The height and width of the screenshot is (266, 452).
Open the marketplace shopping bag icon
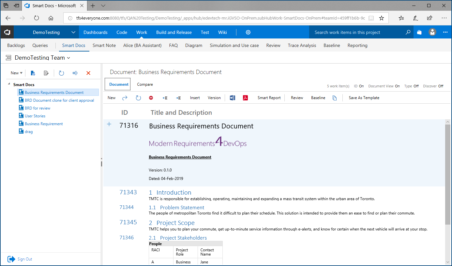pyautogui.click(x=419, y=32)
